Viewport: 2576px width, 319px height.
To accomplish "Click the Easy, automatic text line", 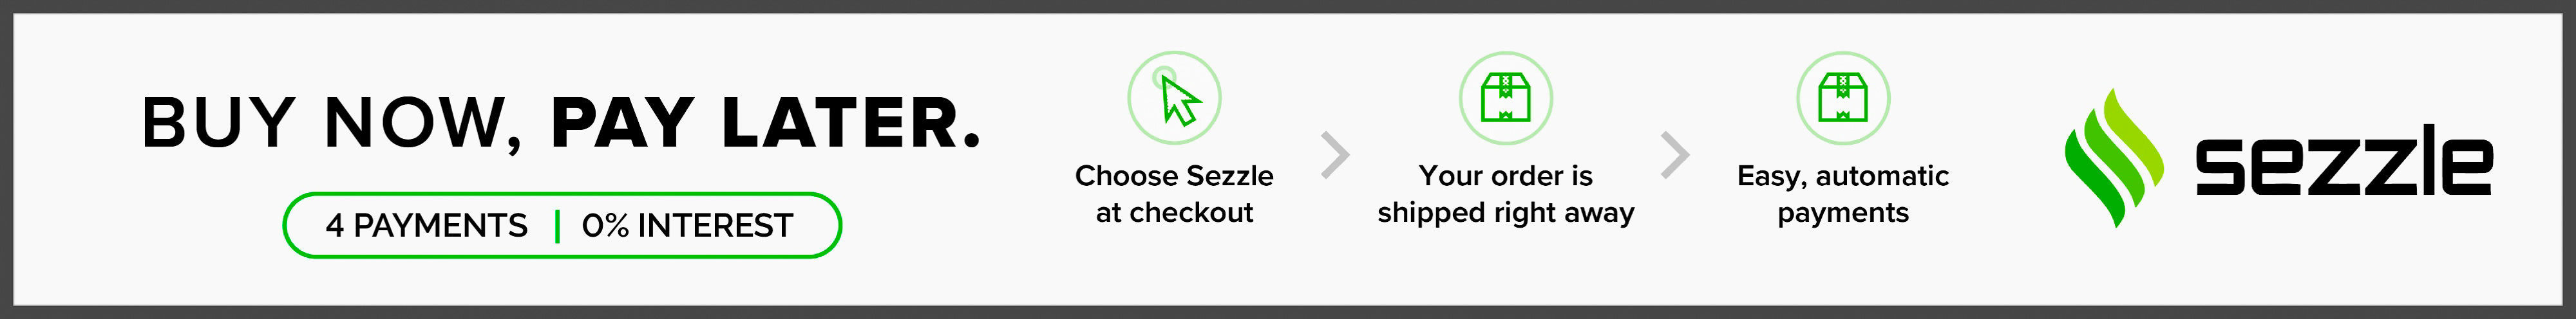I will point(1843,176).
